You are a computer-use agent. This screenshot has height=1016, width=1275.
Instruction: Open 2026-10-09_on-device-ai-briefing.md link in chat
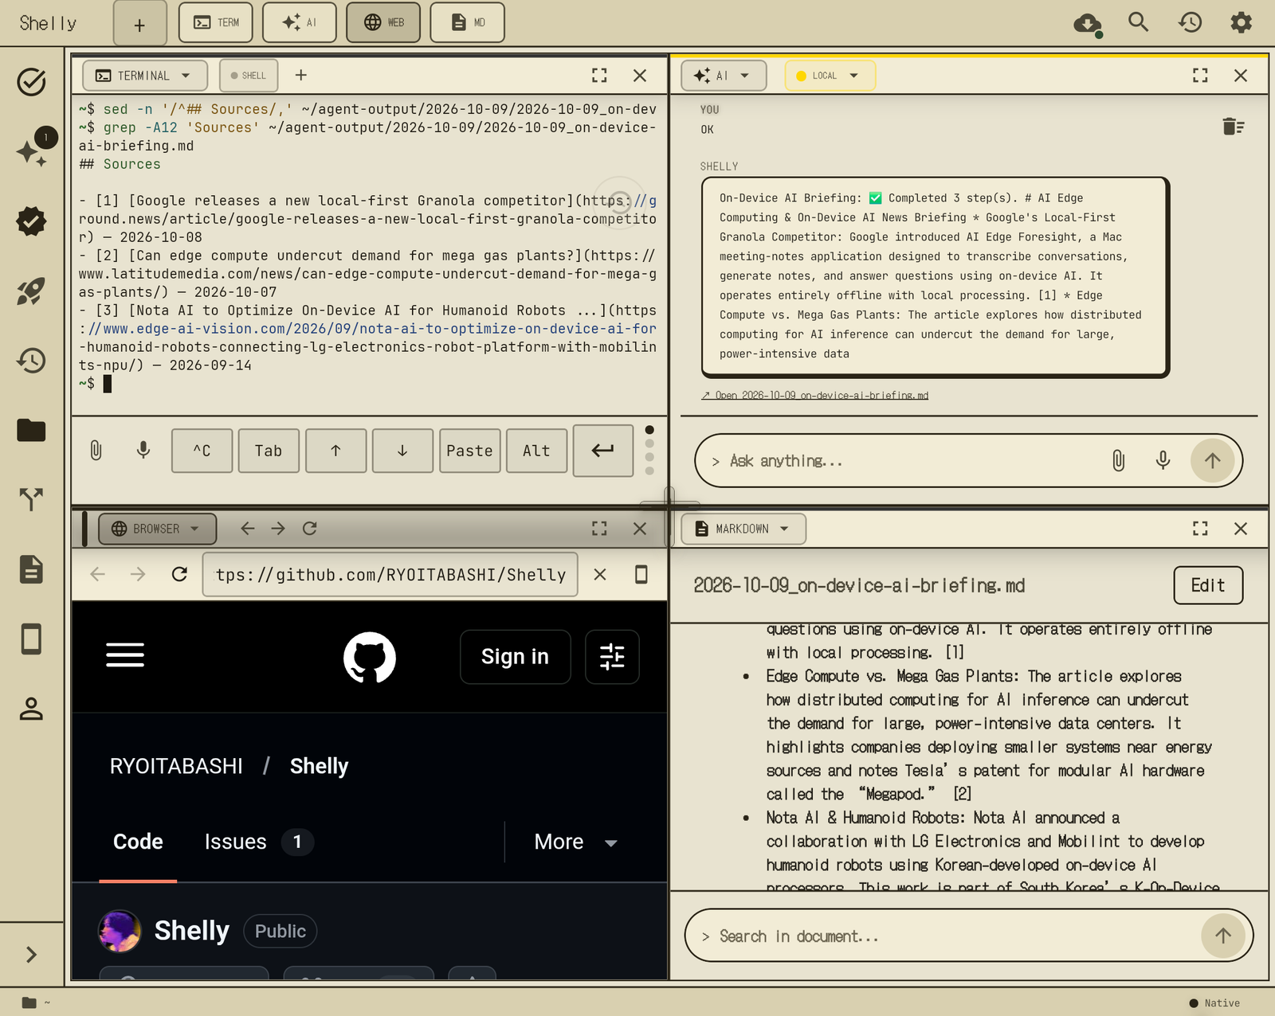[815, 395]
